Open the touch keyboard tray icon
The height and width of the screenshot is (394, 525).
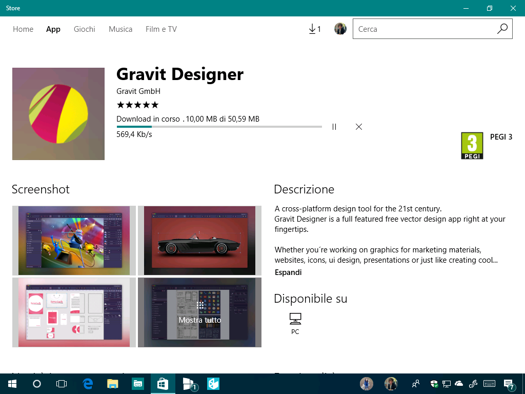click(x=490, y=384)
